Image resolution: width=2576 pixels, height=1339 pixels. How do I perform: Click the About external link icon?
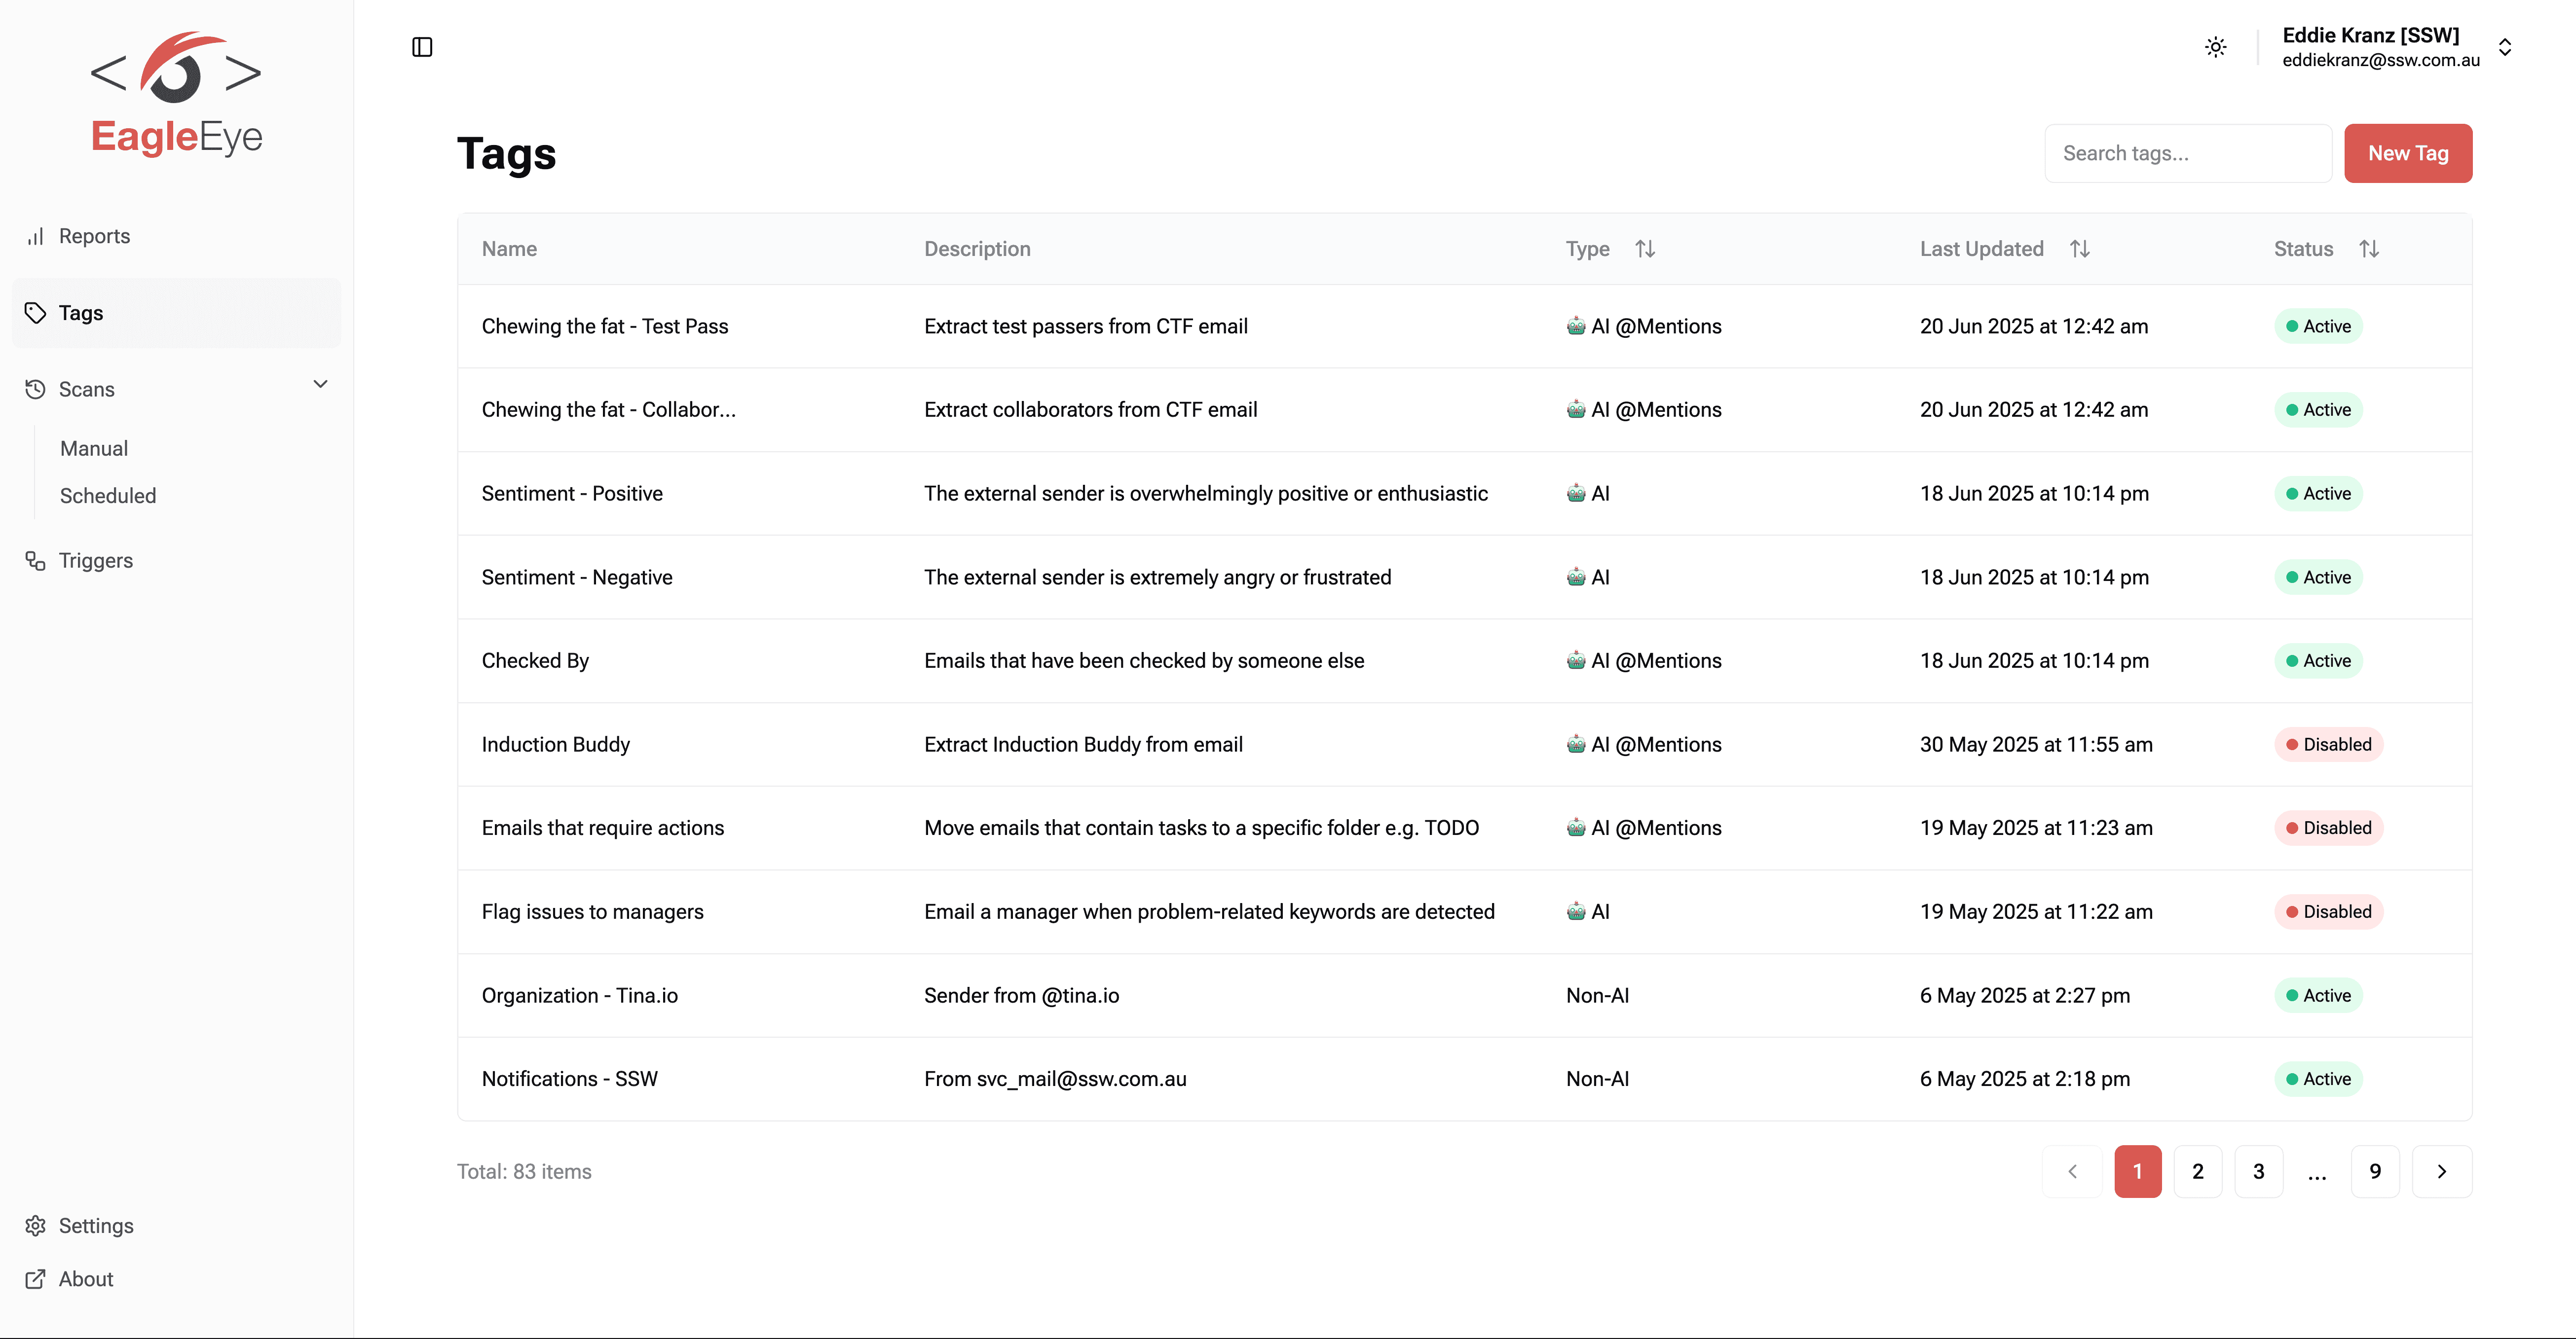36,1280
